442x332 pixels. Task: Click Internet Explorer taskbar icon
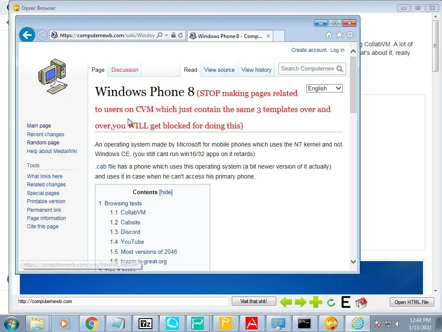[x=357, y=323]
